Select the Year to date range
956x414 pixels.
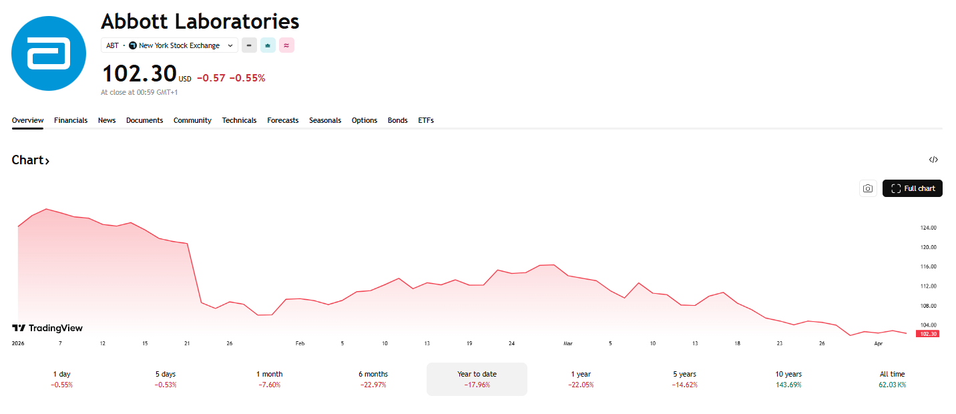tap(477, 379)
